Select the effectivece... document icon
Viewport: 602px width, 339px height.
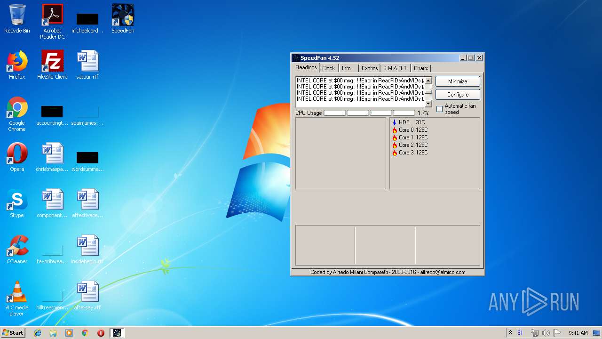pyautogui.click(x=87, y=203)
